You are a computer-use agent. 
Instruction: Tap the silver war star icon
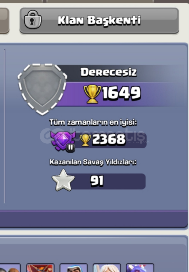click(x=63, y=180)
